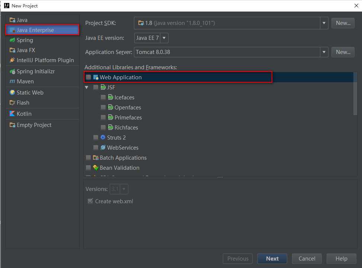Enable the Web Application checkbox
The width and height of the screenshot is (362, 268).
pyautogui.click(x=89, y=77)
